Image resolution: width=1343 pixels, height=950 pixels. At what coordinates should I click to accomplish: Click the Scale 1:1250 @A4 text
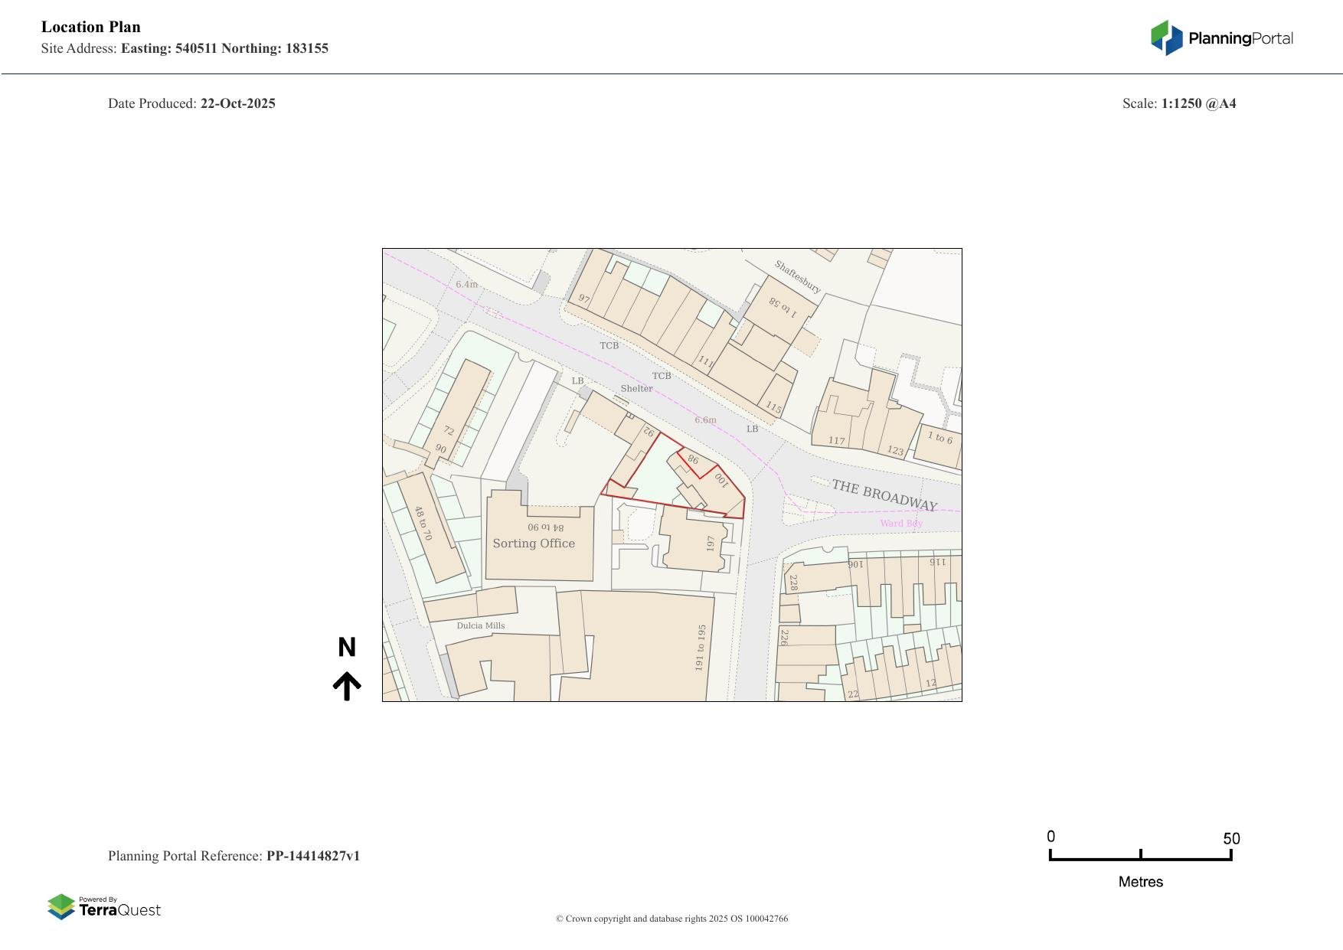pos(1179,103)
